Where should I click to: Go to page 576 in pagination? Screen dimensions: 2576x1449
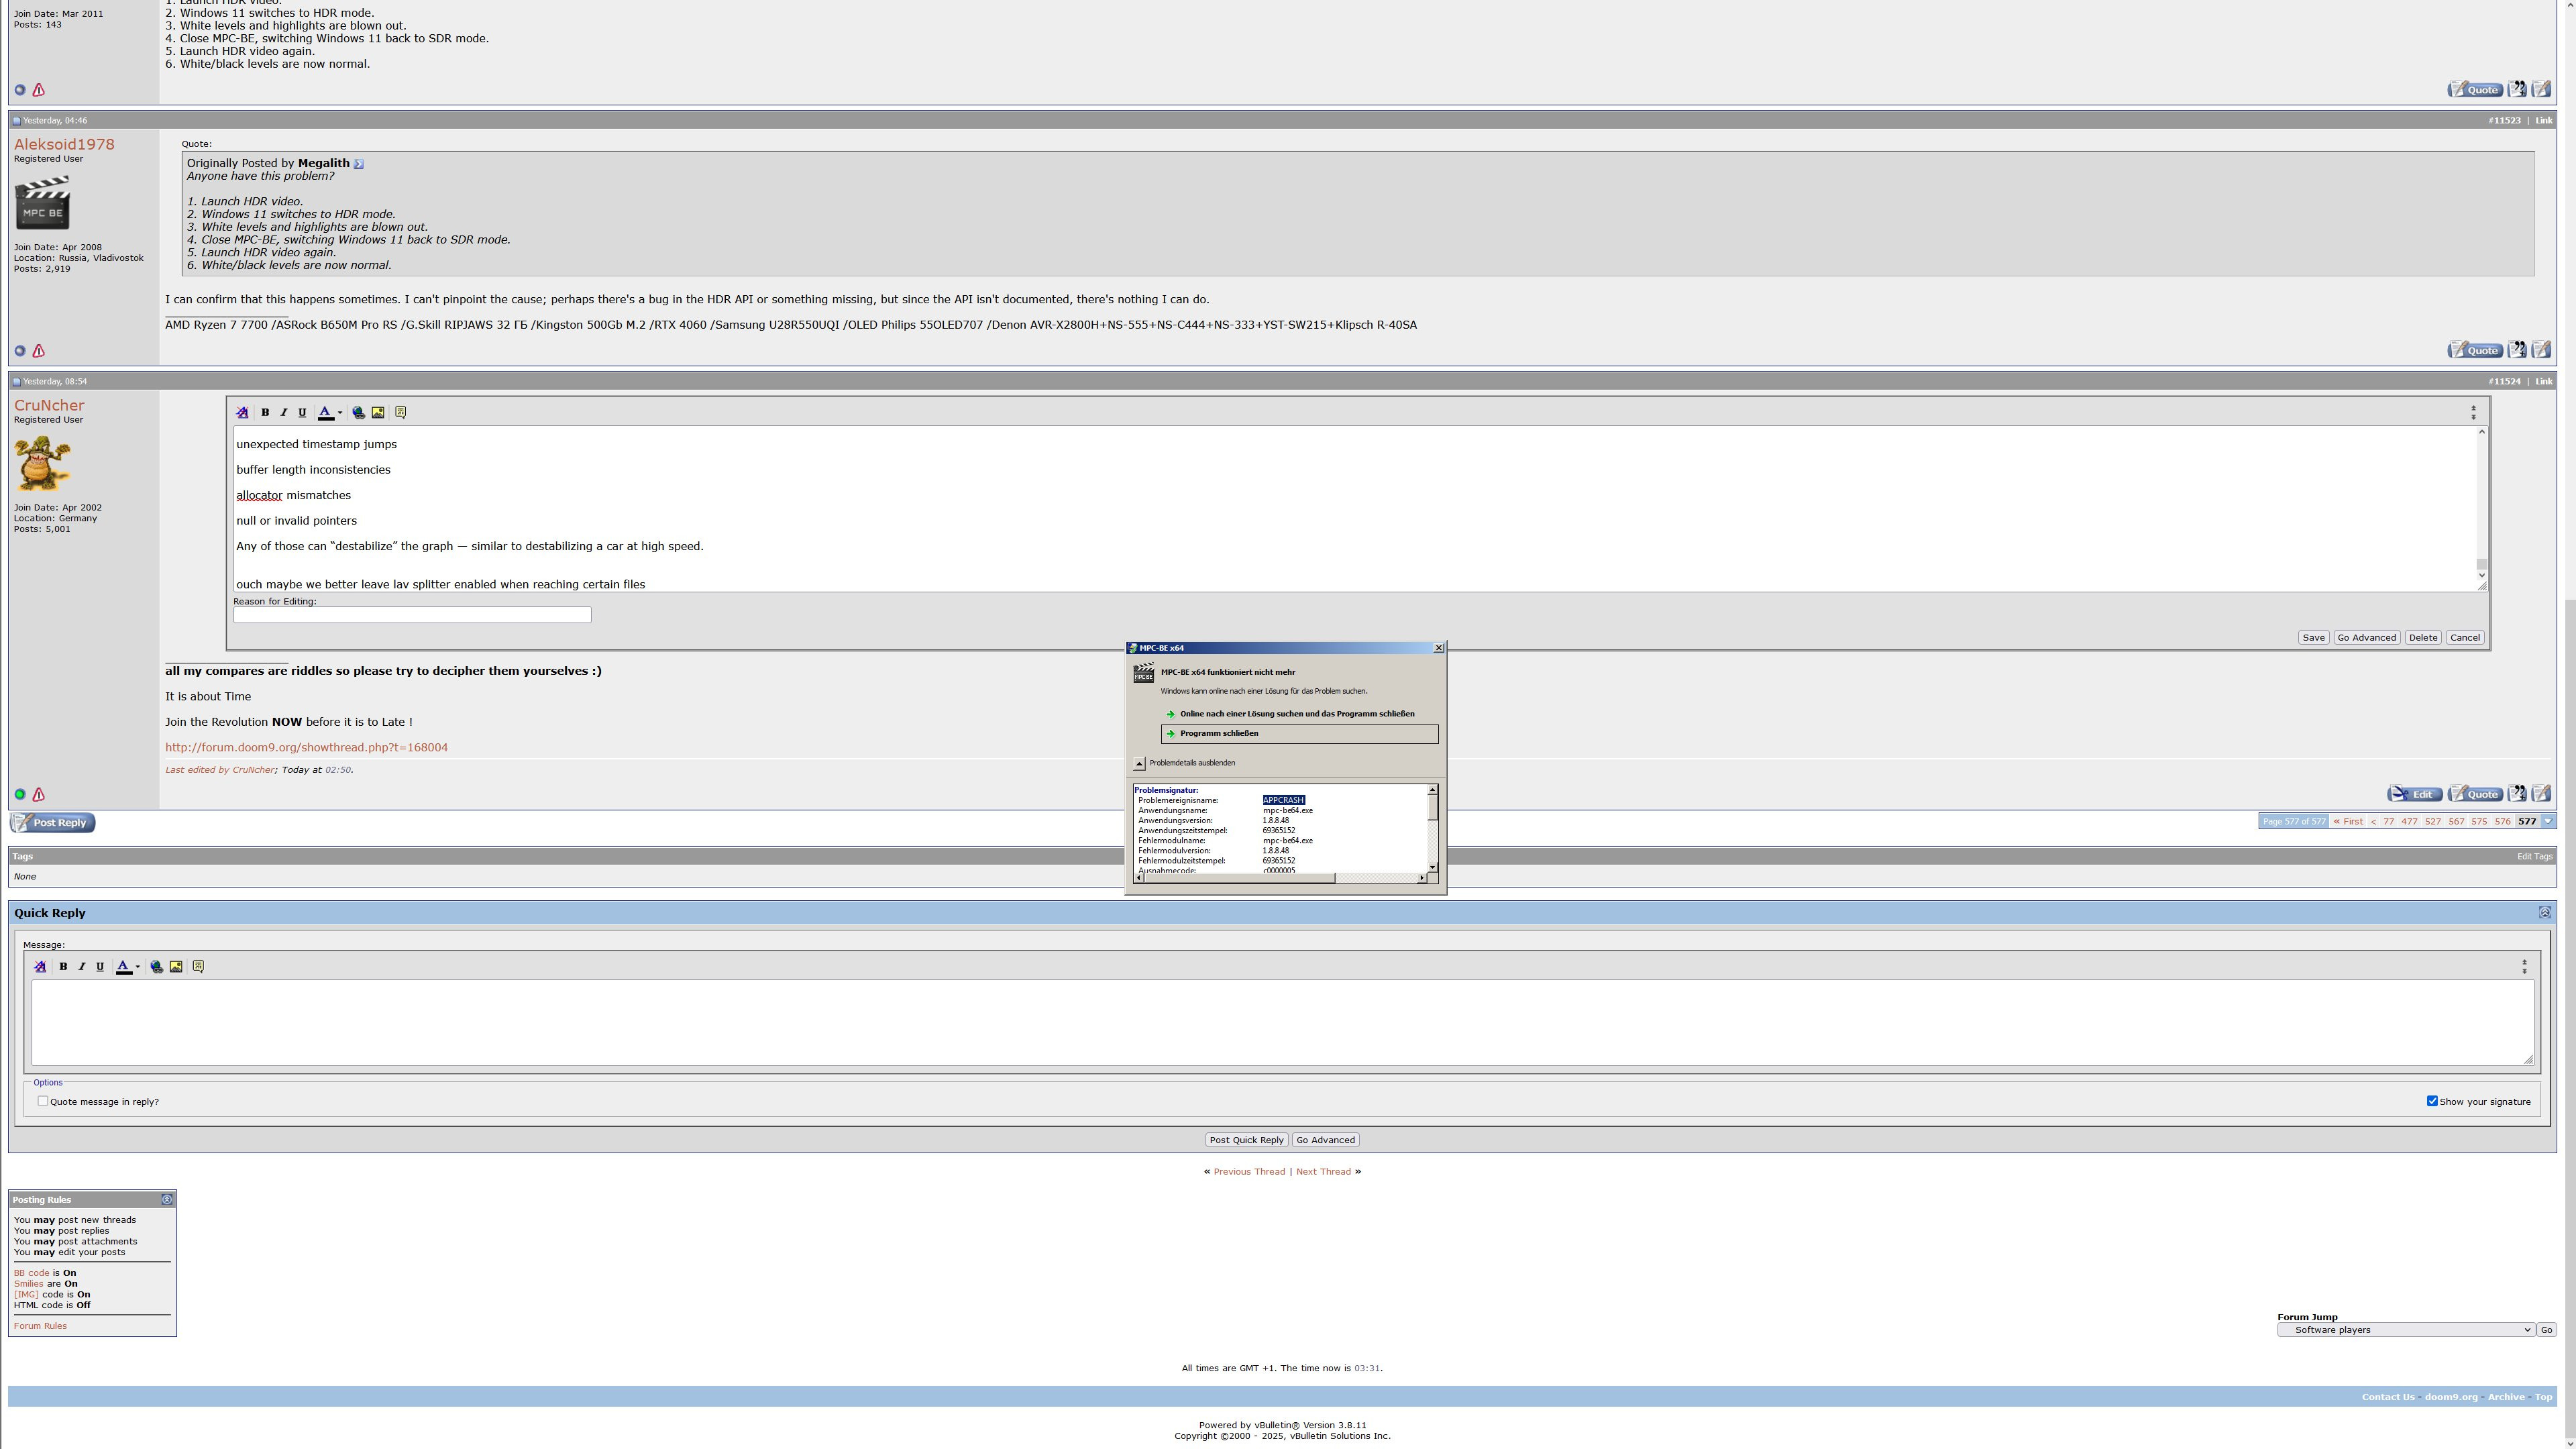point(2502,821)
